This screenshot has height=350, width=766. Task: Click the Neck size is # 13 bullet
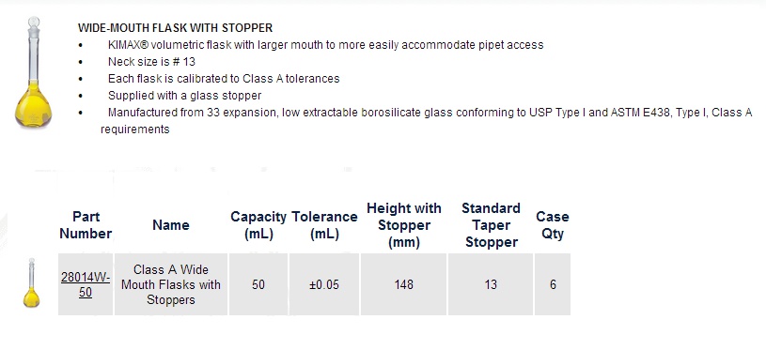point(151,61)
